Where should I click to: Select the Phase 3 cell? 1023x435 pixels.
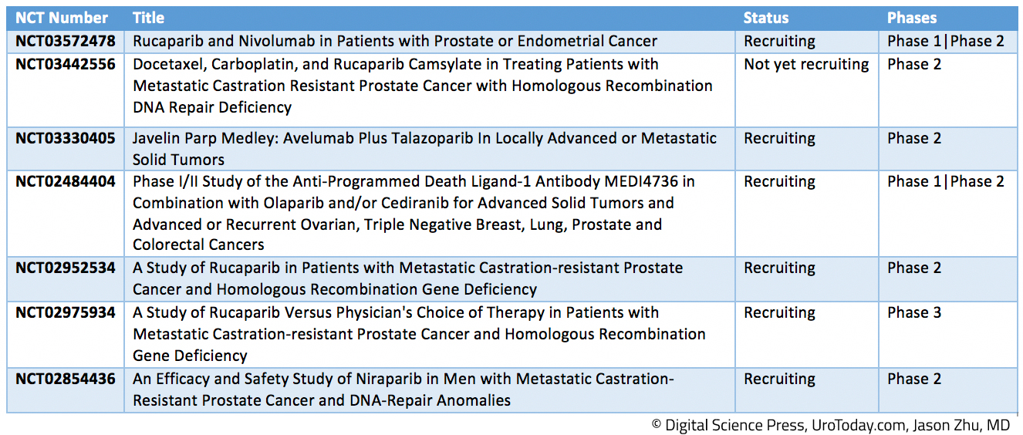(x=914, y=312)
